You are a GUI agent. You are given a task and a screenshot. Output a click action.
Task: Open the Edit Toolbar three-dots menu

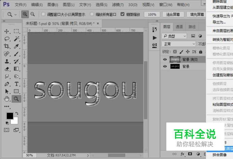pos(6,106)
